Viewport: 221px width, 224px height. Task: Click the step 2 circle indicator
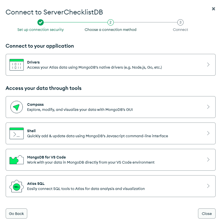111,22
